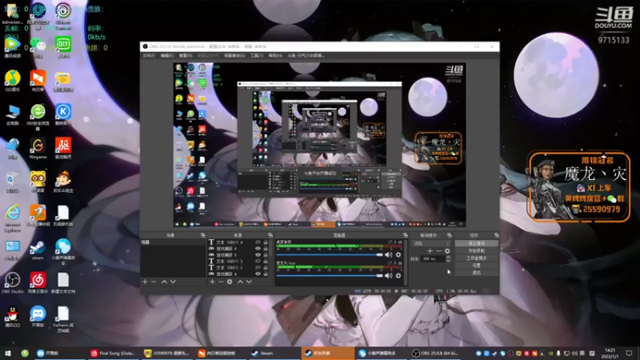Open 桌面音频 settings gear in mixer
The image size is (640, 360).
398,254
